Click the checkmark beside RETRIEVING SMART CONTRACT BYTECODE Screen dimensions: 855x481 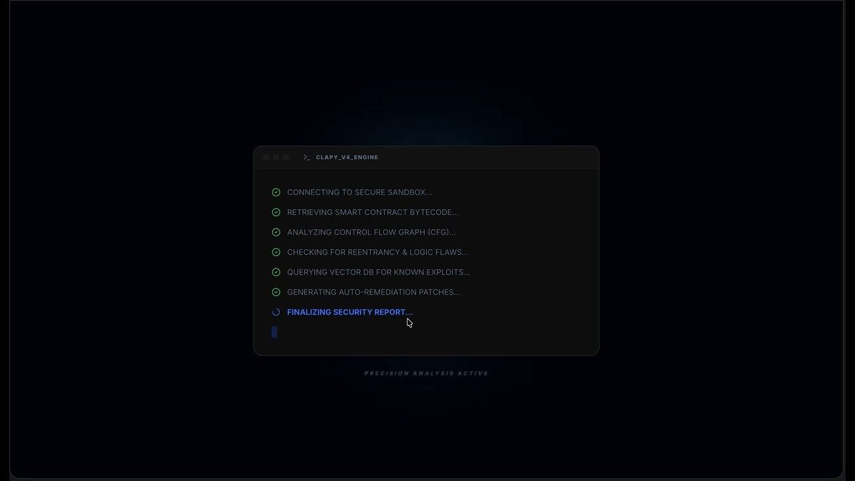point(277,212)
